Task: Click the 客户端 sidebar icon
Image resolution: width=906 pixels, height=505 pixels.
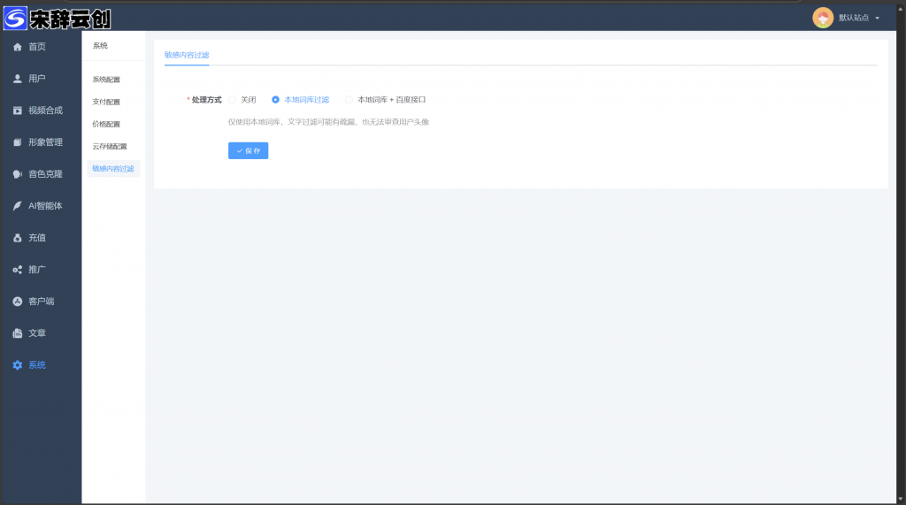Action: tap(18, 302)
